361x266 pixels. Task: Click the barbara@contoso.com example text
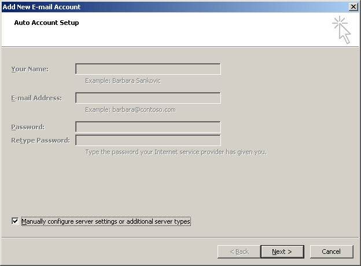point(130,110)
